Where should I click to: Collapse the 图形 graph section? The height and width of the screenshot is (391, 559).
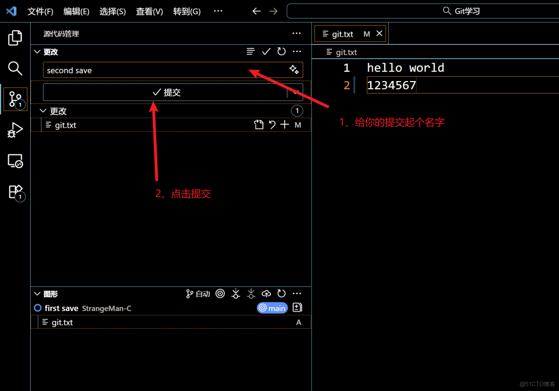coord(37,293)
